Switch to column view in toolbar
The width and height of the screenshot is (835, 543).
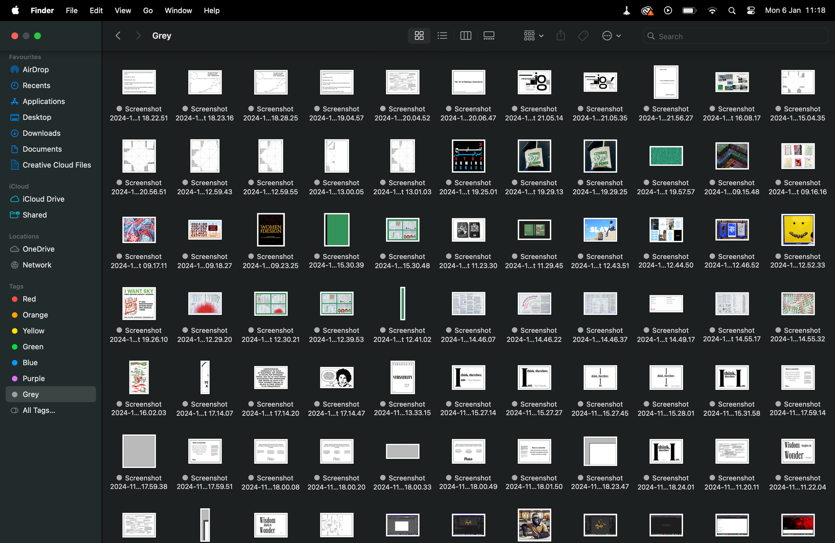click(466, 36)
